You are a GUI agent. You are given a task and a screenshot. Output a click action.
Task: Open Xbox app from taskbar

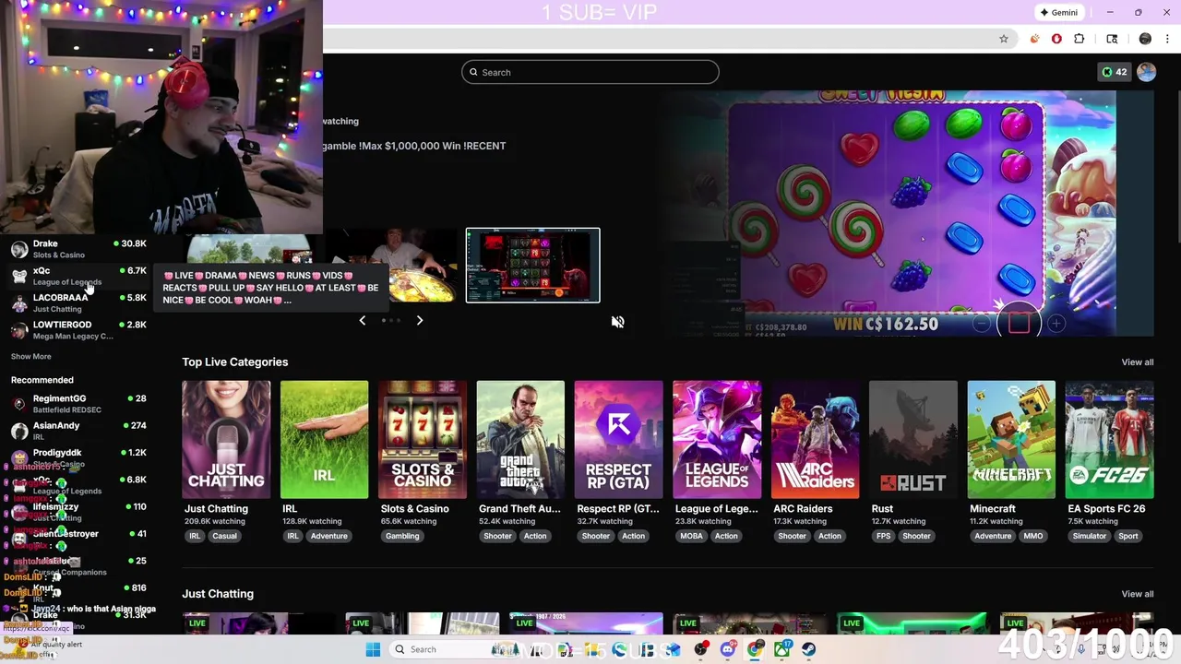pos(782,649)
